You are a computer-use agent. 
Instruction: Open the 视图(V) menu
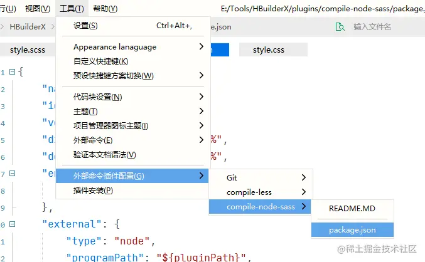pyautogui.click(x=38, y=9)
